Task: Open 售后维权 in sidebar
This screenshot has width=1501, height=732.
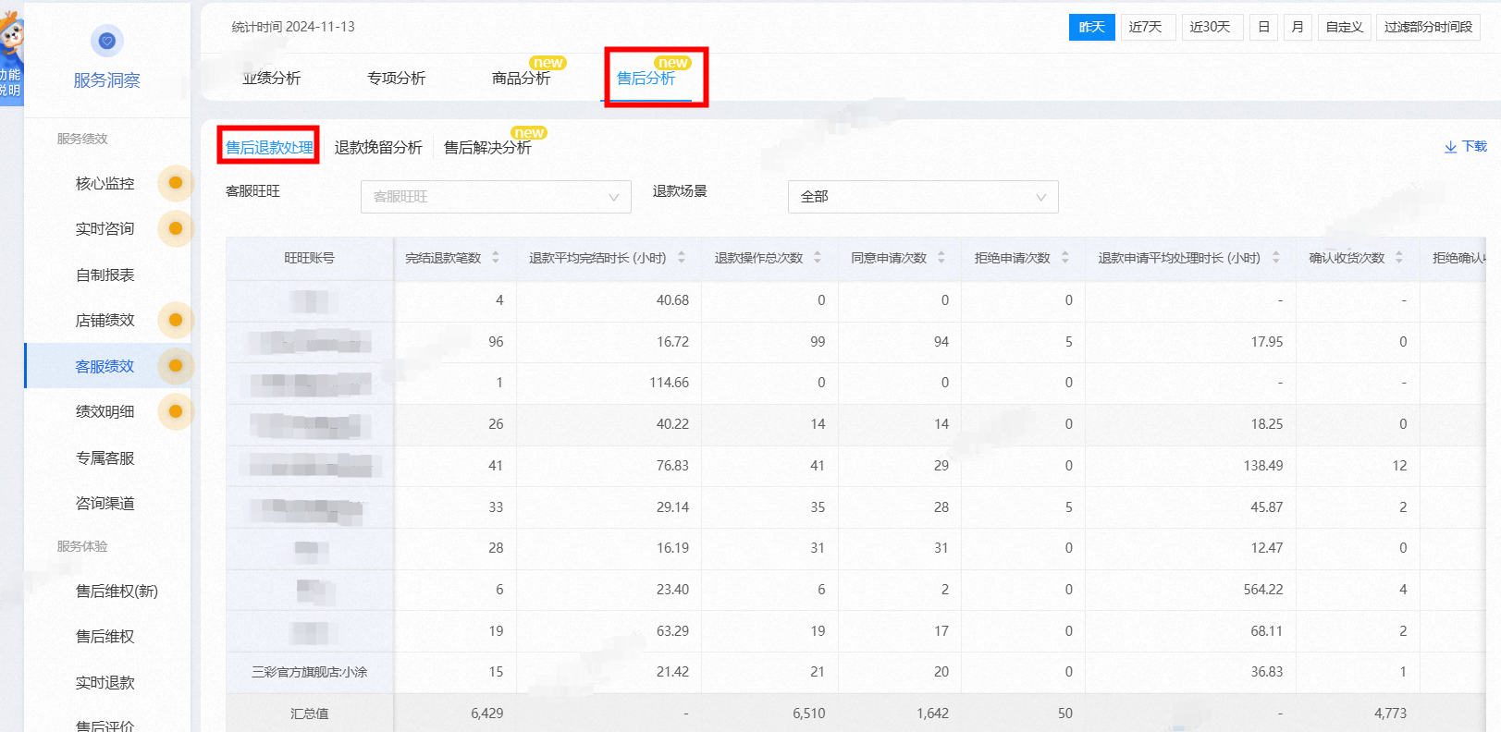Action: (105, 636)
